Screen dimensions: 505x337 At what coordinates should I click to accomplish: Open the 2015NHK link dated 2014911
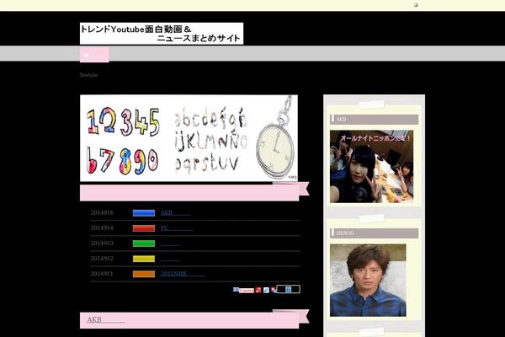[x=183, y=274]
